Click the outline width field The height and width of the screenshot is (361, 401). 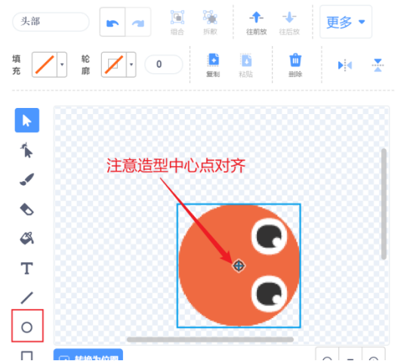pyautogui.click(x=164, y=64)
